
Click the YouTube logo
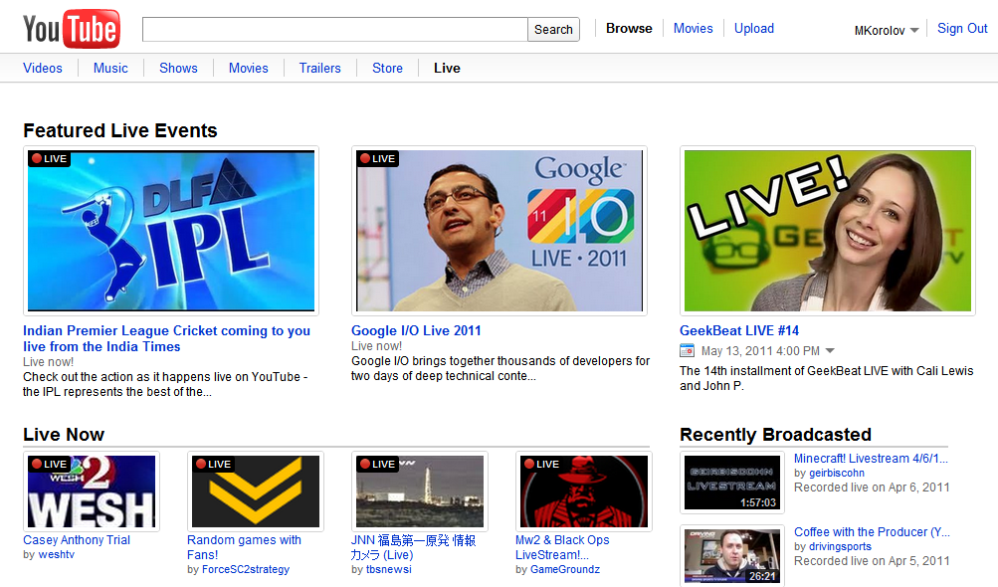72,29
